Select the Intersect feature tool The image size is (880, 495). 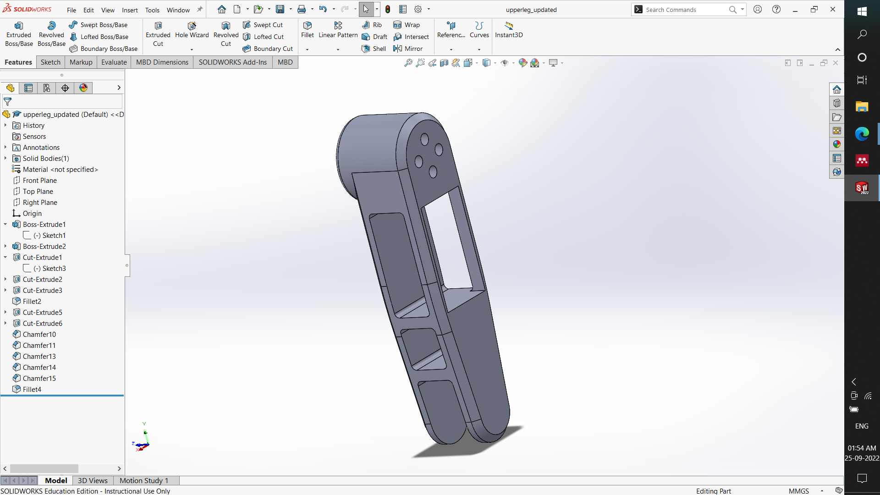pyautogui.click(x=412, y=37)
